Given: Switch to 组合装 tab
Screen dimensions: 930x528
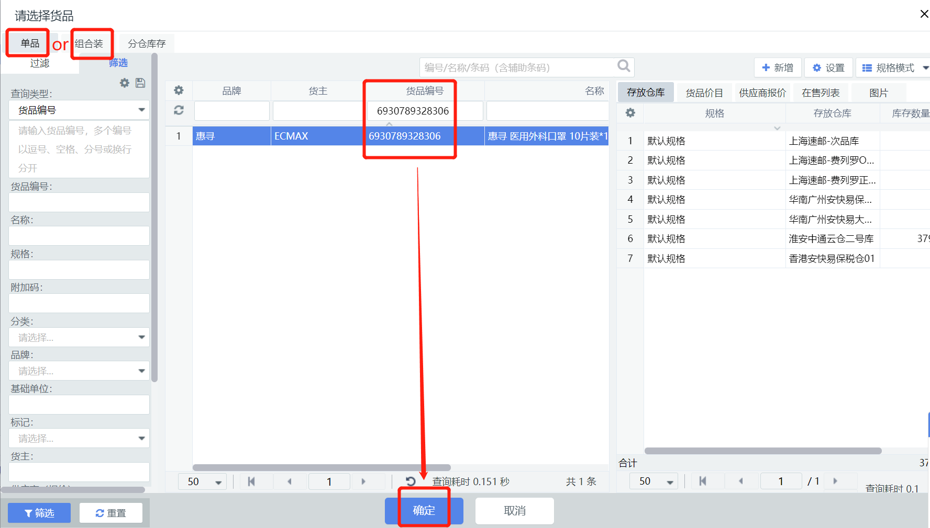Looking at the screenshot, I should (89, 43).
